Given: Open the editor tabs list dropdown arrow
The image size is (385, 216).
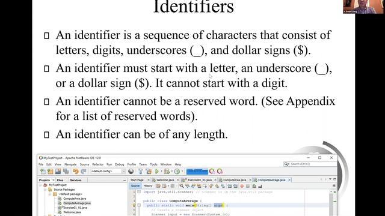Looking at the screenshot, I should click(x=330, y=179).
